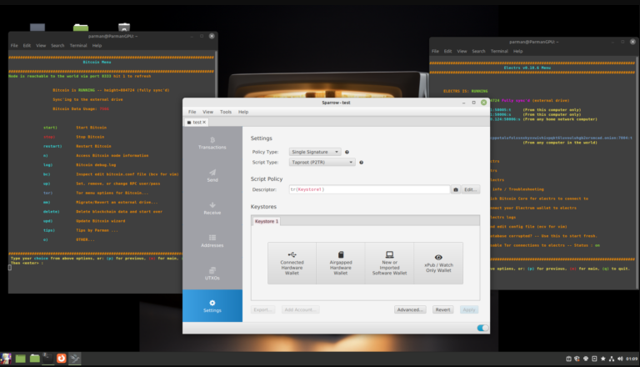Pick New or Imported Software Wallet

(389, 263)
